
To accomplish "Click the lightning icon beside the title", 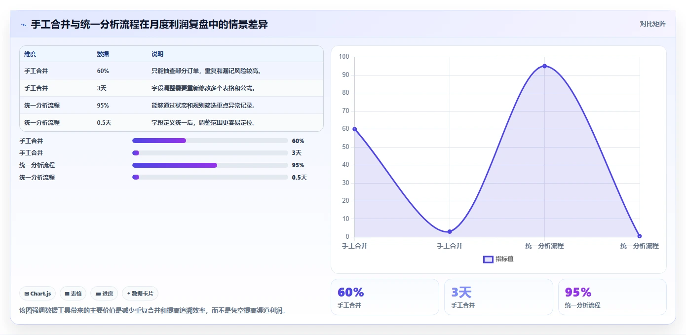I will pyautogui.click(x=23, y=25).
